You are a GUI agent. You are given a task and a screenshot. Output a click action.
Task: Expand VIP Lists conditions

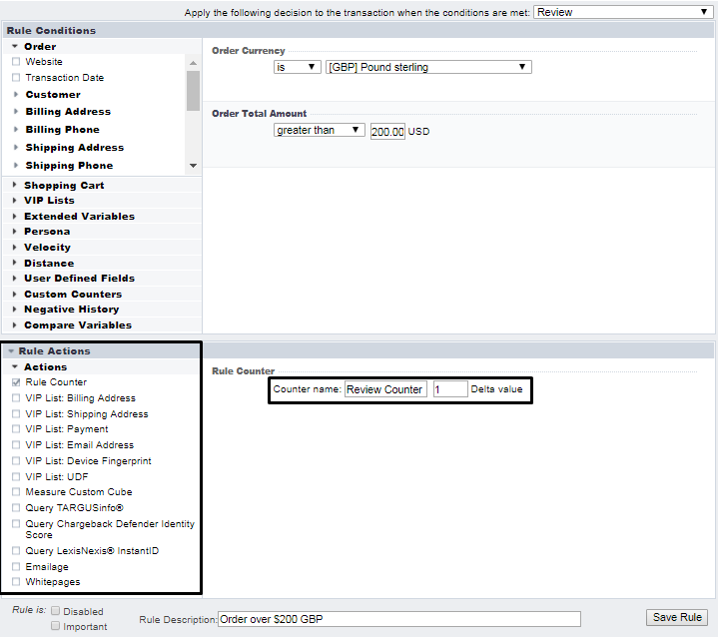[15, 200]
